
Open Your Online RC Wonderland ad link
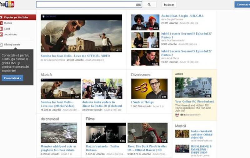[195, 101]
